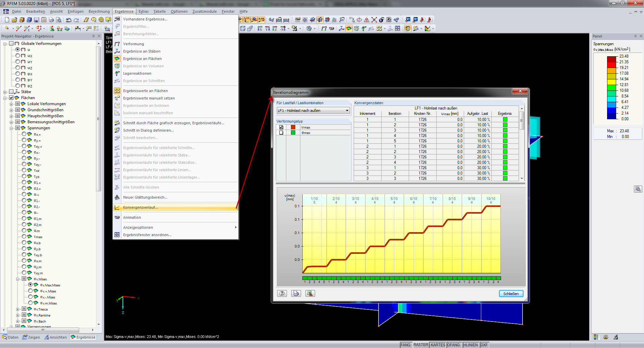Viewport: 644px width, 348px height.
Task: Click the Help icon in Iterationsdiagramm dialog
Action: pyautogui.click(x=282, y=293)
